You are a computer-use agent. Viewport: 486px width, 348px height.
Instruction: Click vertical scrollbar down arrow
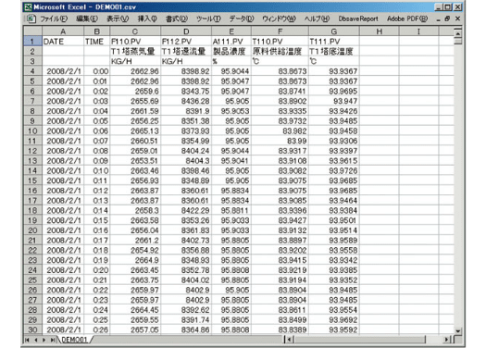pos(458,331)
